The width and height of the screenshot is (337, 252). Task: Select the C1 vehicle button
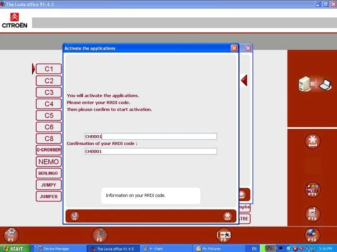(x=49, y=69)
